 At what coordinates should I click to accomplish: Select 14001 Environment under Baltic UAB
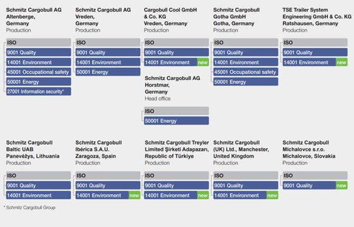point(39,195)
